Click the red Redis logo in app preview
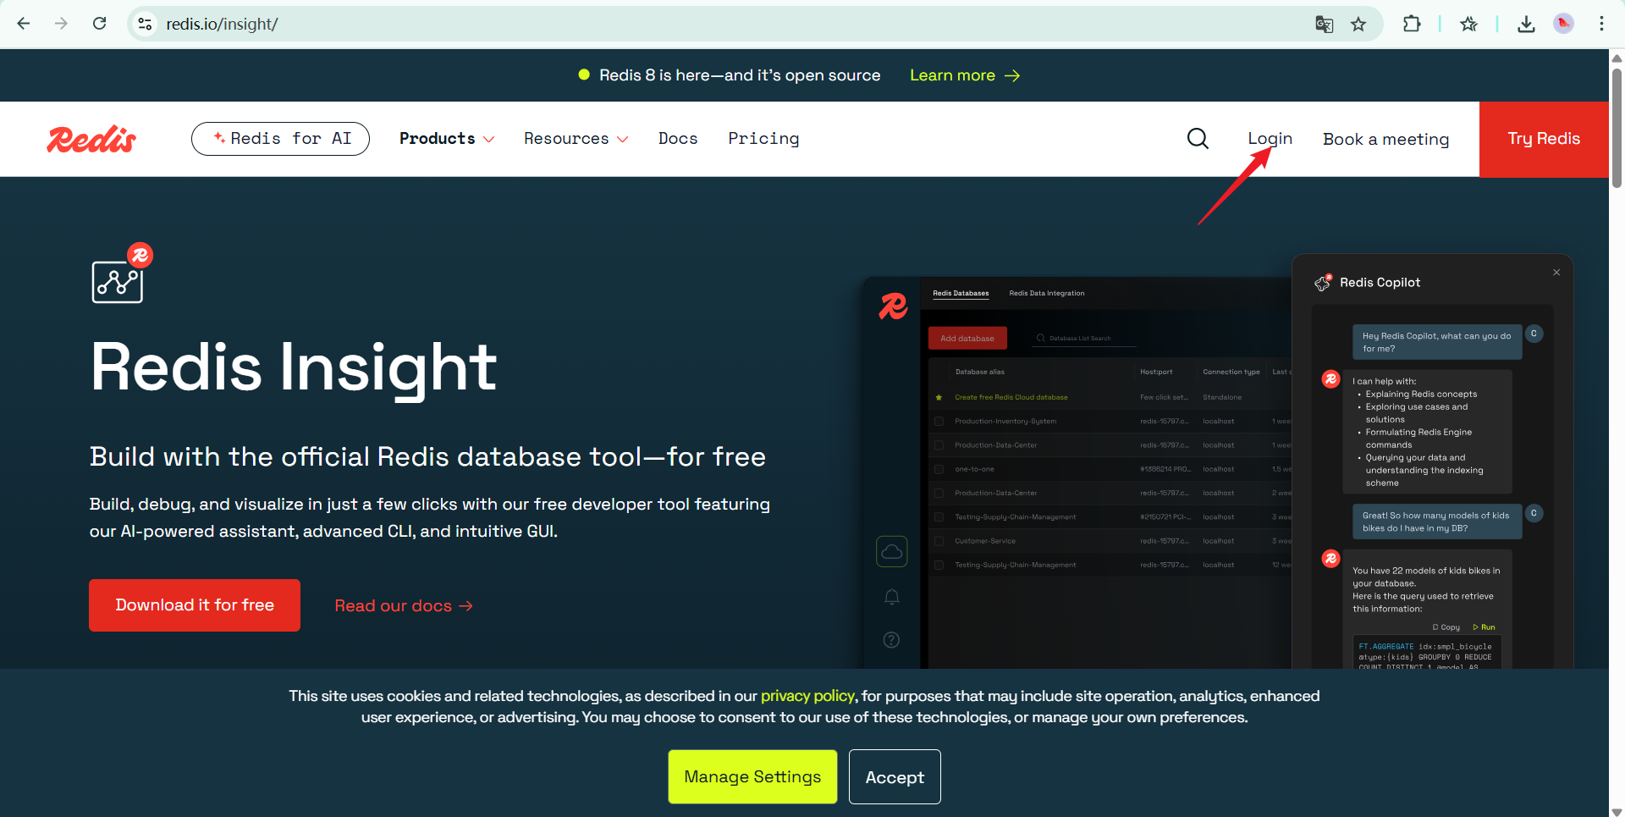The image size is (1625, 817). point(893,306)
